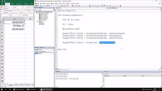Click the Excel formula bar input
162x91 pixels.
point(28,15)
